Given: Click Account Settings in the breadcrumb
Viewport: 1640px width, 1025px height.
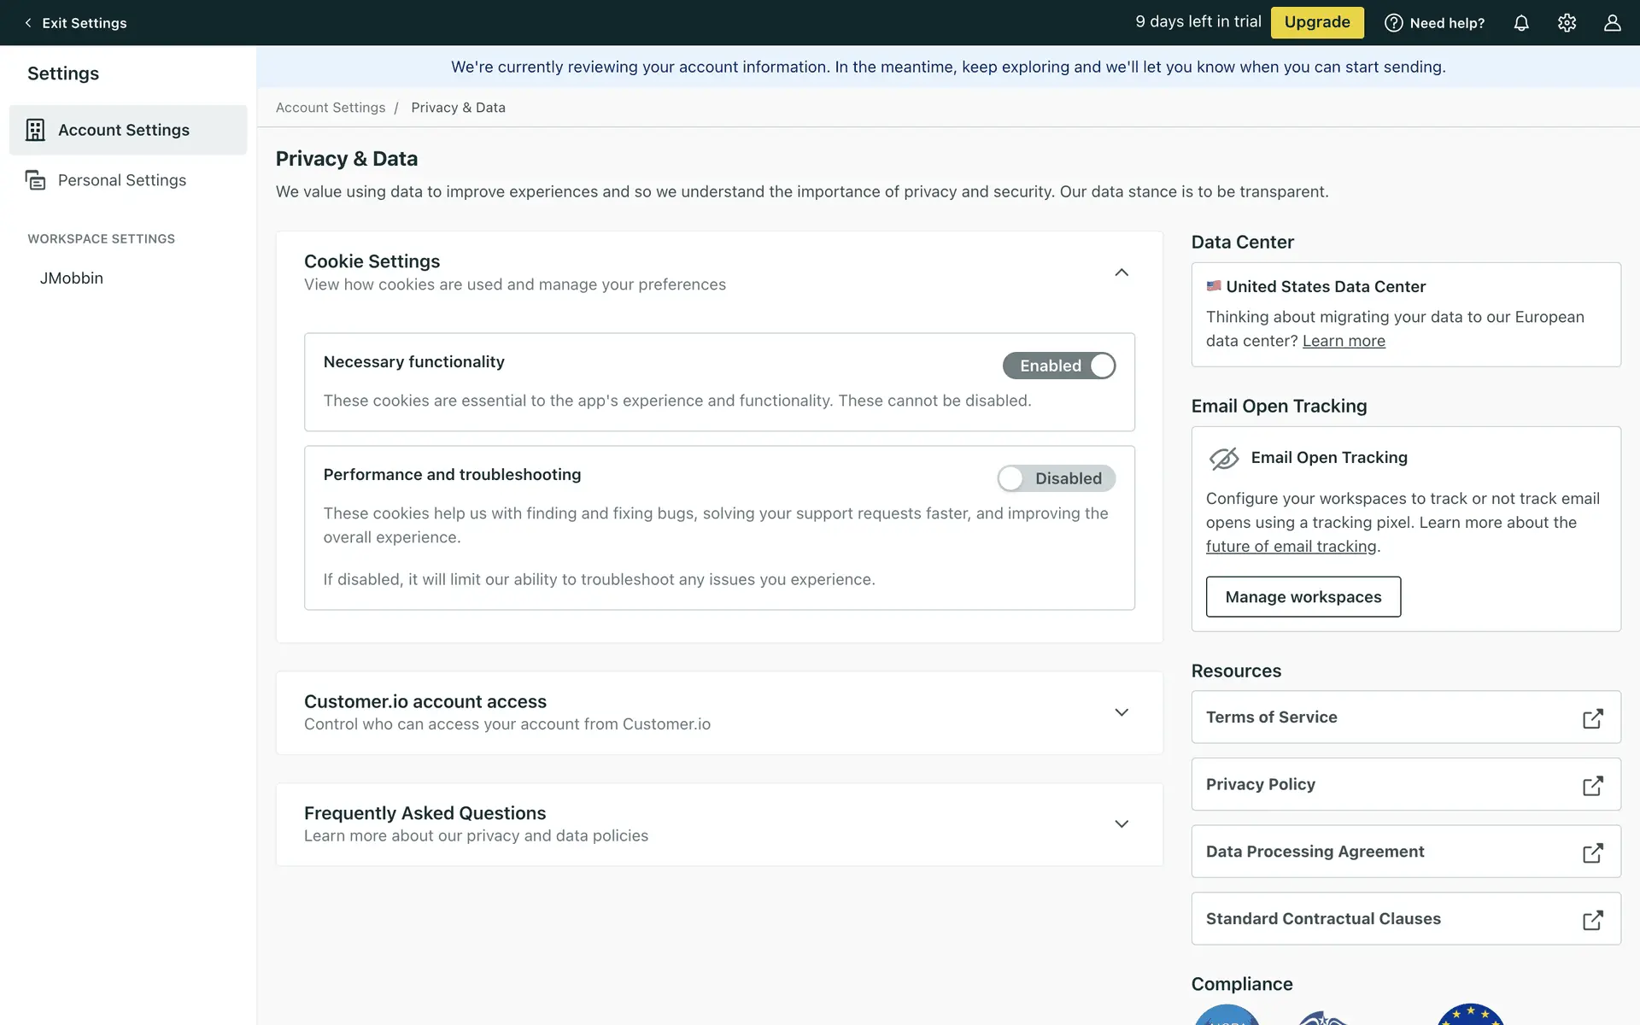Looking at the screenshot, I should [331, 108].
